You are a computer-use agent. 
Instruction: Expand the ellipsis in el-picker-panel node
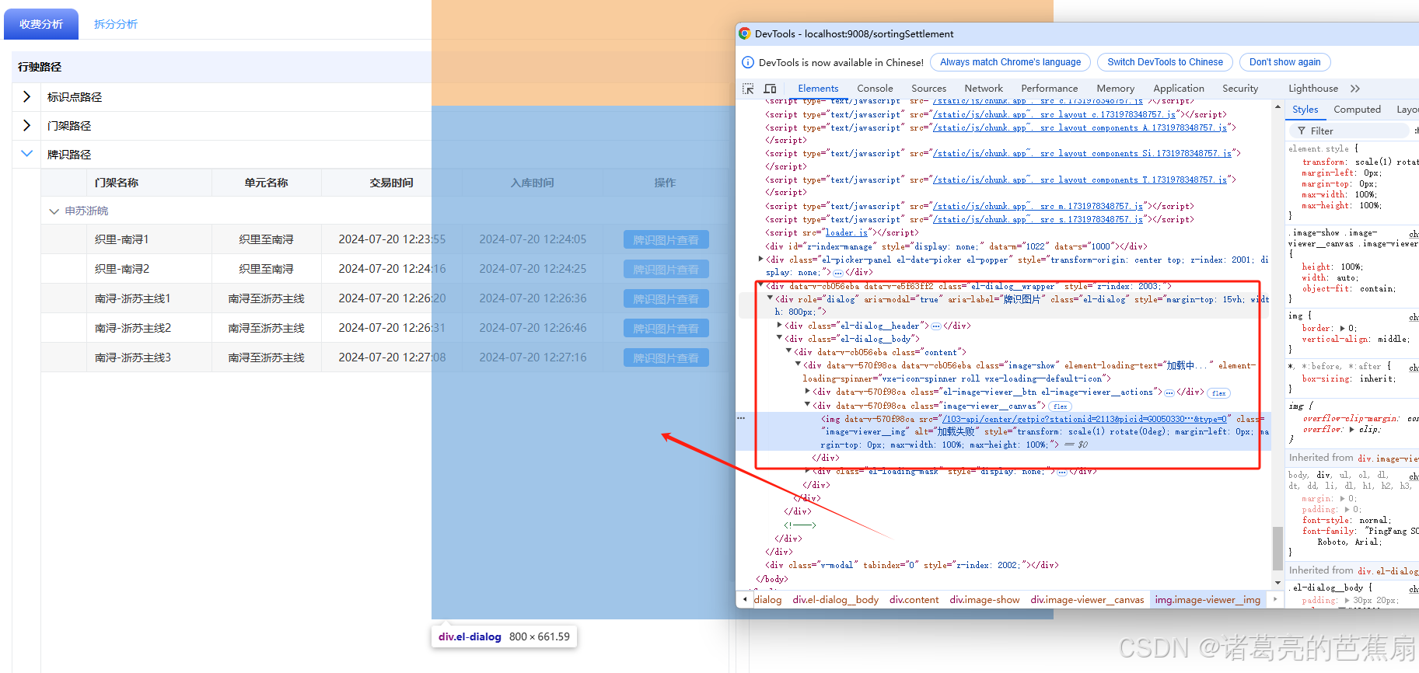pos(837,273)
